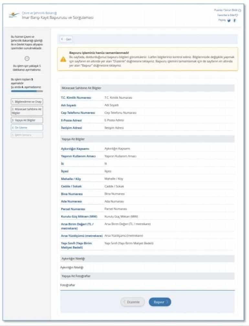The width and height of the screenshot is (249, 326).
Task: Click the yellow warning triangle icon
Action: coord(63,59)
